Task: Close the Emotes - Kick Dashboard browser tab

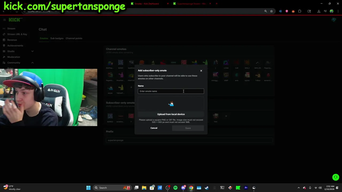Action: (168, 4)
